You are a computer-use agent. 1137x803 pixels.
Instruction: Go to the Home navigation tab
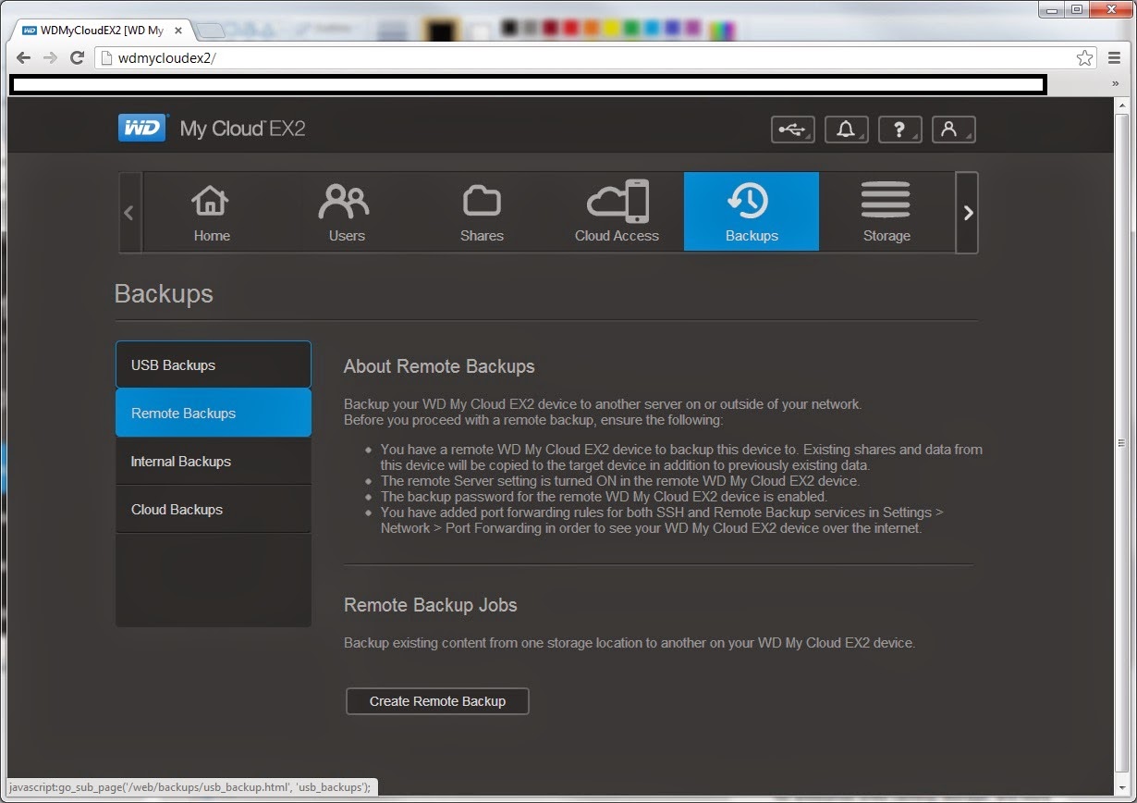pyautogui.click(x=211, y=212)
